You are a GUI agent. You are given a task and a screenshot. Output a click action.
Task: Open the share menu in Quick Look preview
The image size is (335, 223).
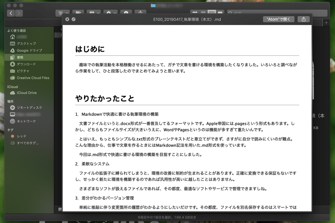[304, 19]
